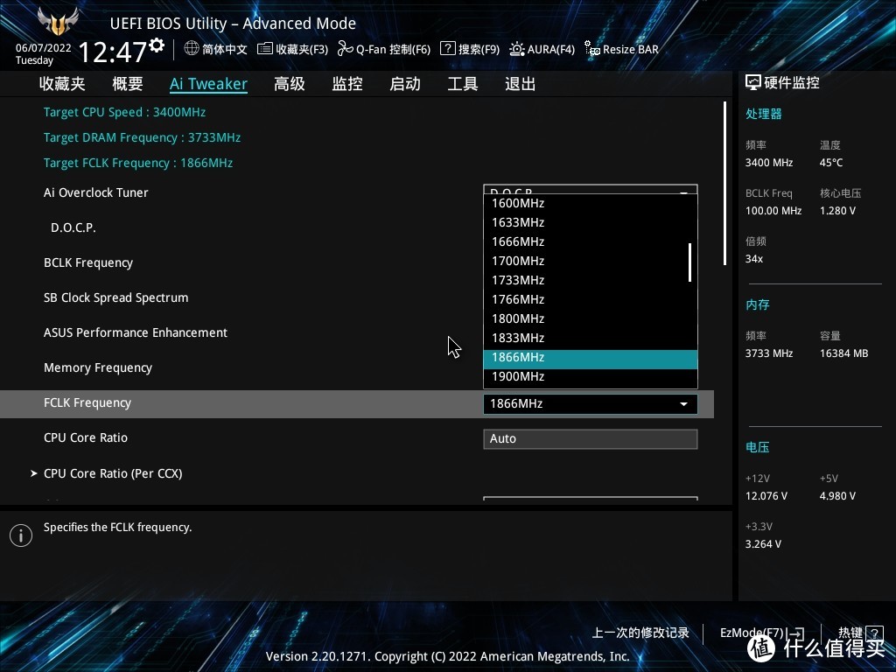This screenshot has height=672, width=896.
Task: Select the Memory Frequency row
Action: pos(98,368)
